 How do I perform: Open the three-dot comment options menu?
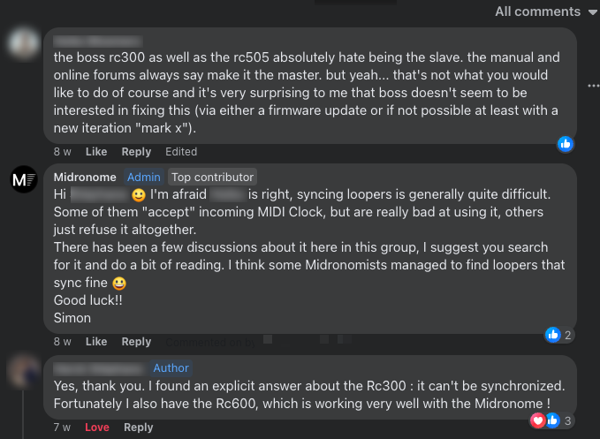(592, 86)
